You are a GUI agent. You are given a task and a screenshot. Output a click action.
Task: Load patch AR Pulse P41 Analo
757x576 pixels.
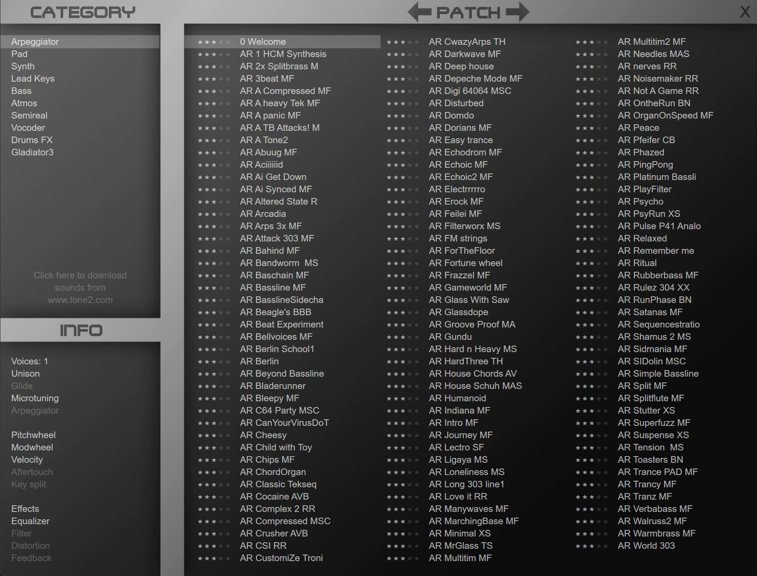[659, 226]
